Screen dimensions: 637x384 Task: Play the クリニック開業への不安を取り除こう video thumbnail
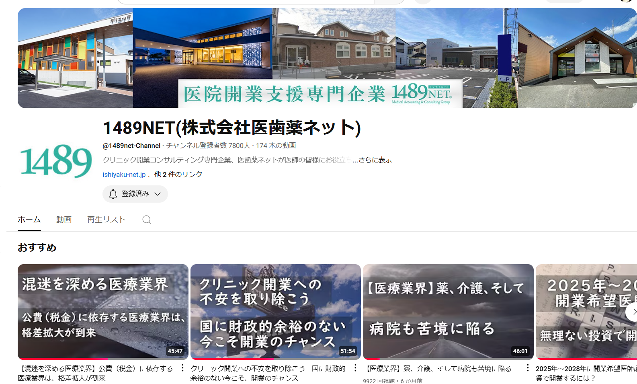(x=276, y=312)
